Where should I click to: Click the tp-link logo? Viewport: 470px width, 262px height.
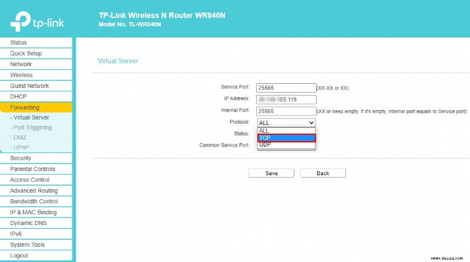point(37,21)
